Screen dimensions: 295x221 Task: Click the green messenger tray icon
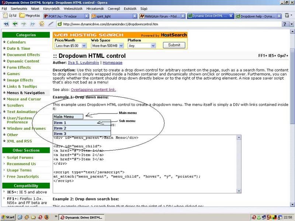(x=259, y=217)
